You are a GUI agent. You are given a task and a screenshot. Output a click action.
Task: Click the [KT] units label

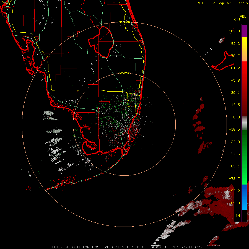click(x=236, y=19)
